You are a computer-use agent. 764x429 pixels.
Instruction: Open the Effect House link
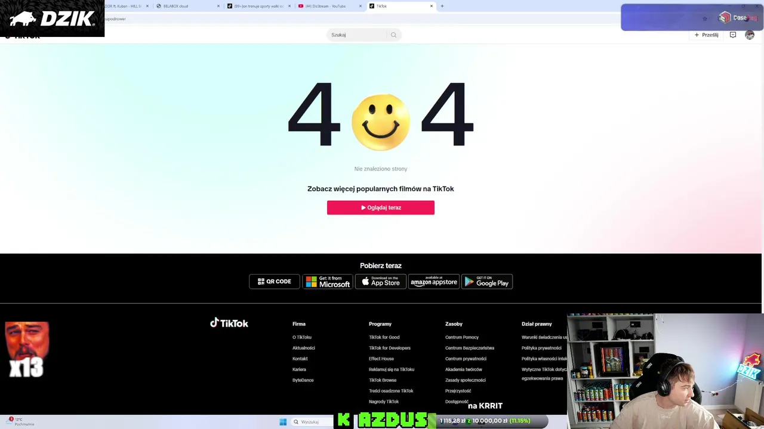pos(381,359)
